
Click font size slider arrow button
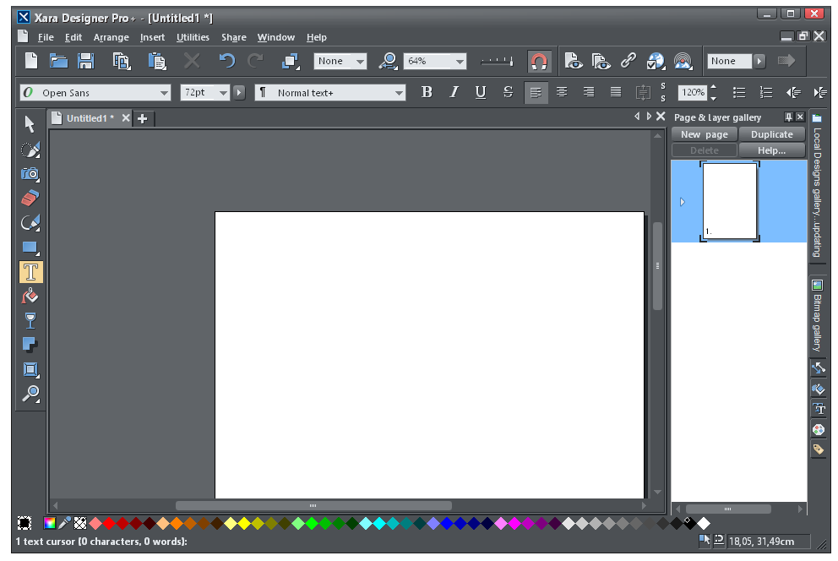(x=239, y=92)
